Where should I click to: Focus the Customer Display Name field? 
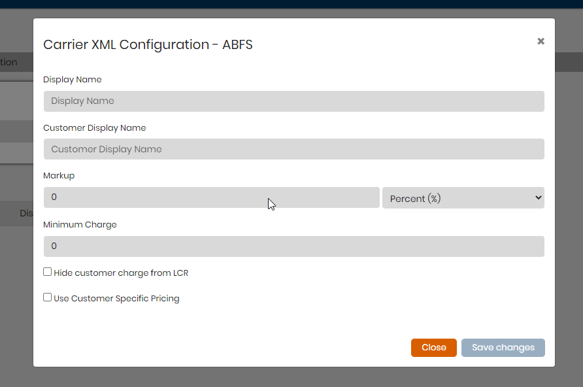coord(293,149)
